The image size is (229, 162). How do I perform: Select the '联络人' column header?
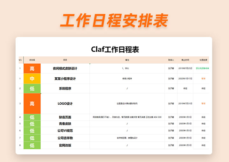coord(171,60)
